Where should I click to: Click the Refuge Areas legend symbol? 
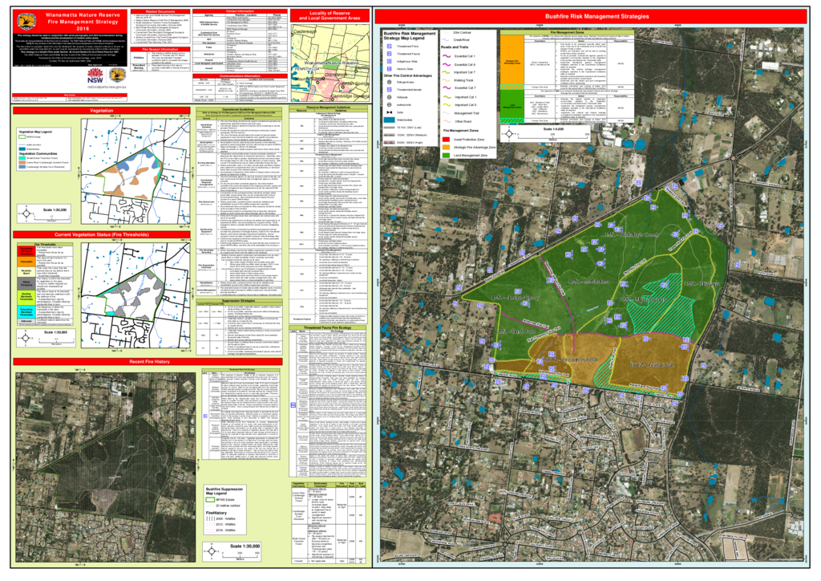coord(390,82)
